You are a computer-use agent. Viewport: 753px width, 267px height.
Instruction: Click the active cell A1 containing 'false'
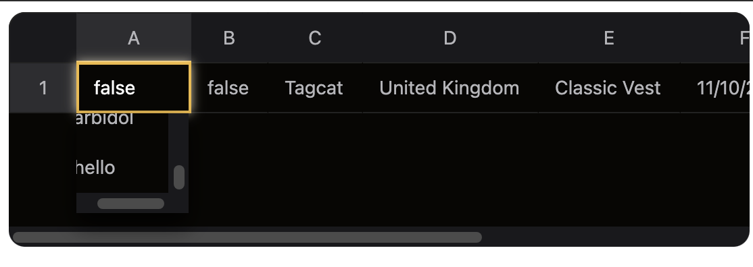point(134,88)
